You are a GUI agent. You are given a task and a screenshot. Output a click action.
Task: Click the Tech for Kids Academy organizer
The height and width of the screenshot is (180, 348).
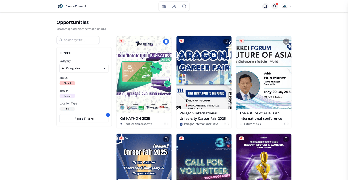tap(138, 124)
